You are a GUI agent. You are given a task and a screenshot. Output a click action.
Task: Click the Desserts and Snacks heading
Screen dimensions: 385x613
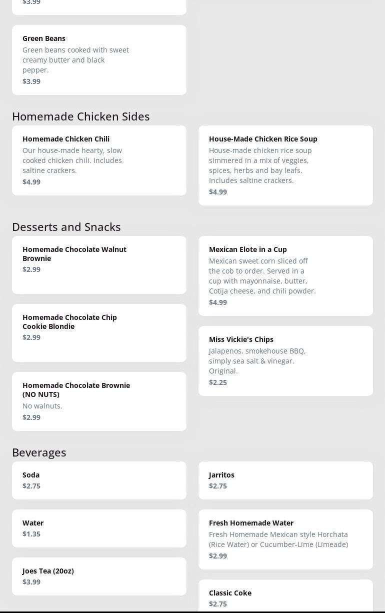[x=66, y=226]
